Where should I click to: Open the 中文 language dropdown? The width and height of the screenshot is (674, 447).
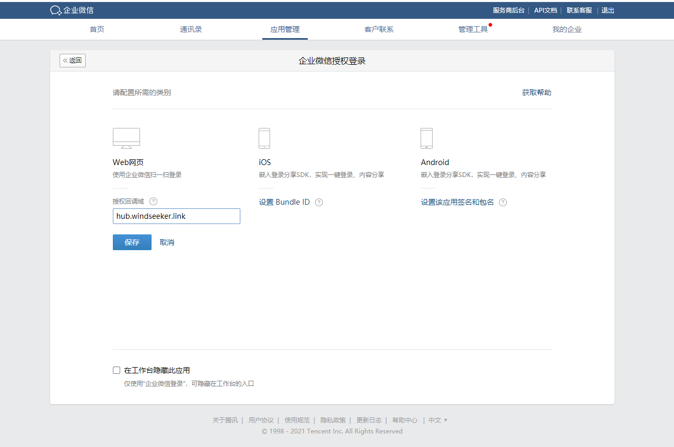point(438,420)
